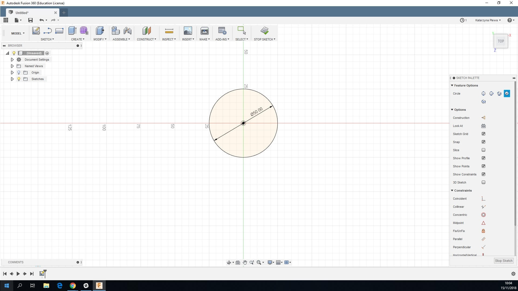This screenshot has width=518, height=291.
Task: Open the MODEL workspace dropdown
Action: tap(18, 33)
